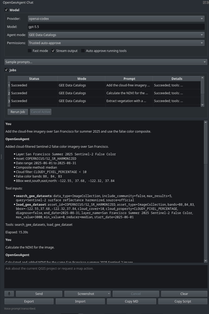The width and height of the screenshot is (209, 314).
Task: Click the disabled Cancel button beside Screenshot
Action: (136, 294)
